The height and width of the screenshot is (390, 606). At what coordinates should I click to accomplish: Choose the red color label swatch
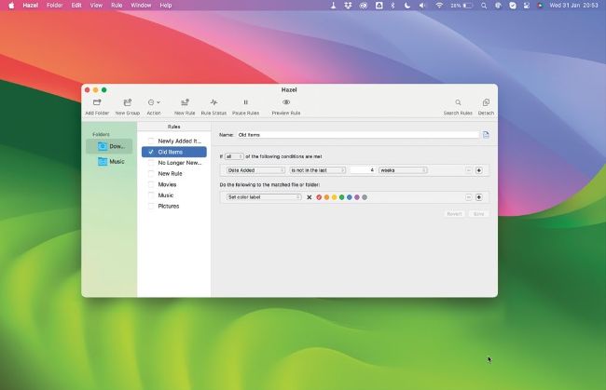point(319,197)
